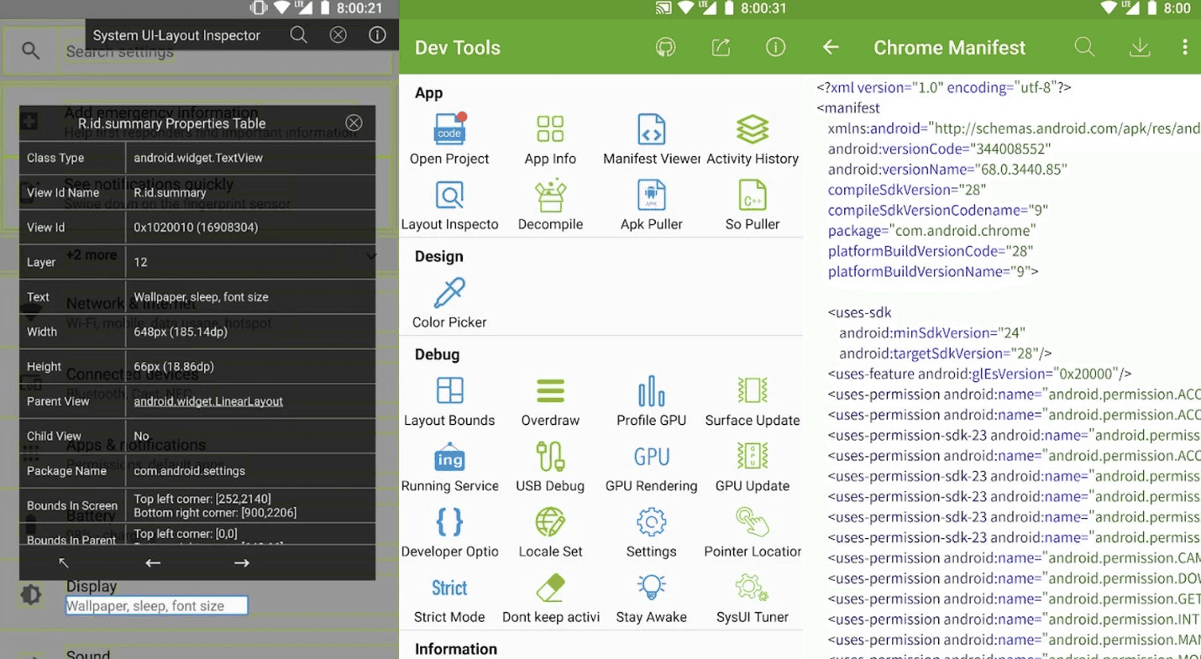
Task: Open Activity History
Action: pos(753,139)
